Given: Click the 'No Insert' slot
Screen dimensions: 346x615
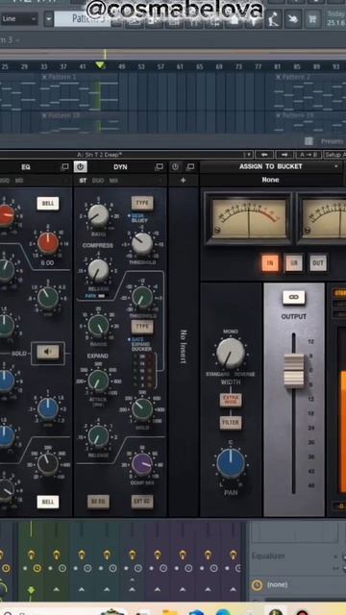Looking at the screenshot, I should [184, 347].
